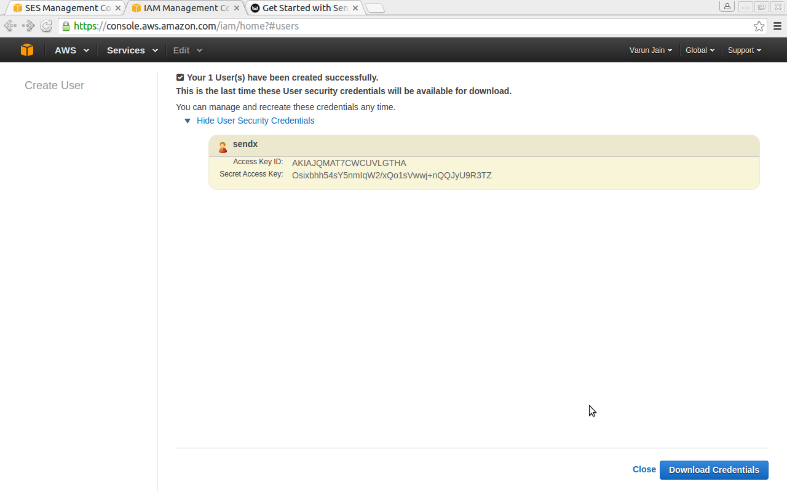Minimize the browser window
787x492 pixels.
[x=746, y=7]
